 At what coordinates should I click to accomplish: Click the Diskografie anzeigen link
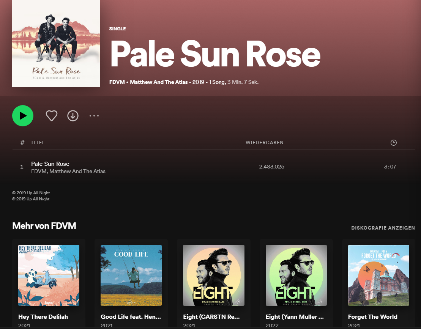pyautogui.click(x=383, y=228)
